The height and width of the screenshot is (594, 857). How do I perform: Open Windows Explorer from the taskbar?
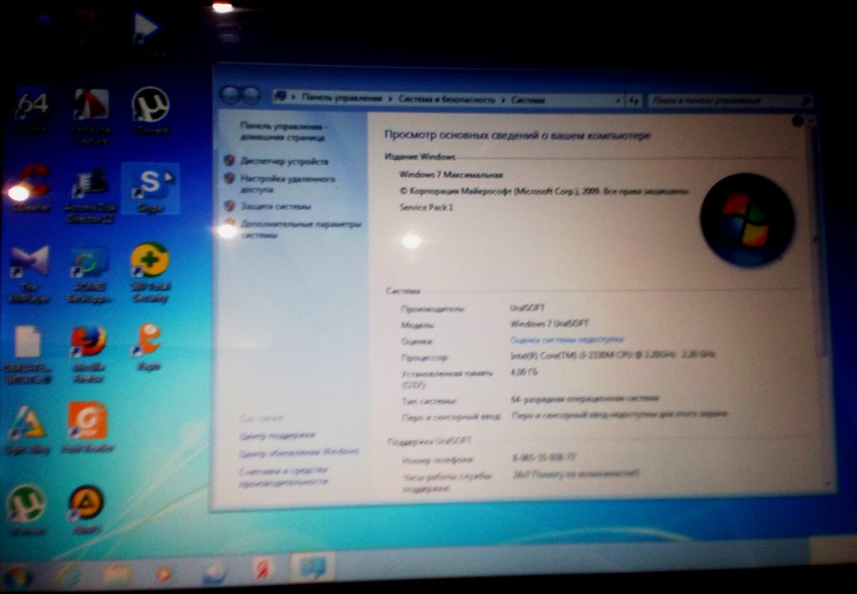117,574
